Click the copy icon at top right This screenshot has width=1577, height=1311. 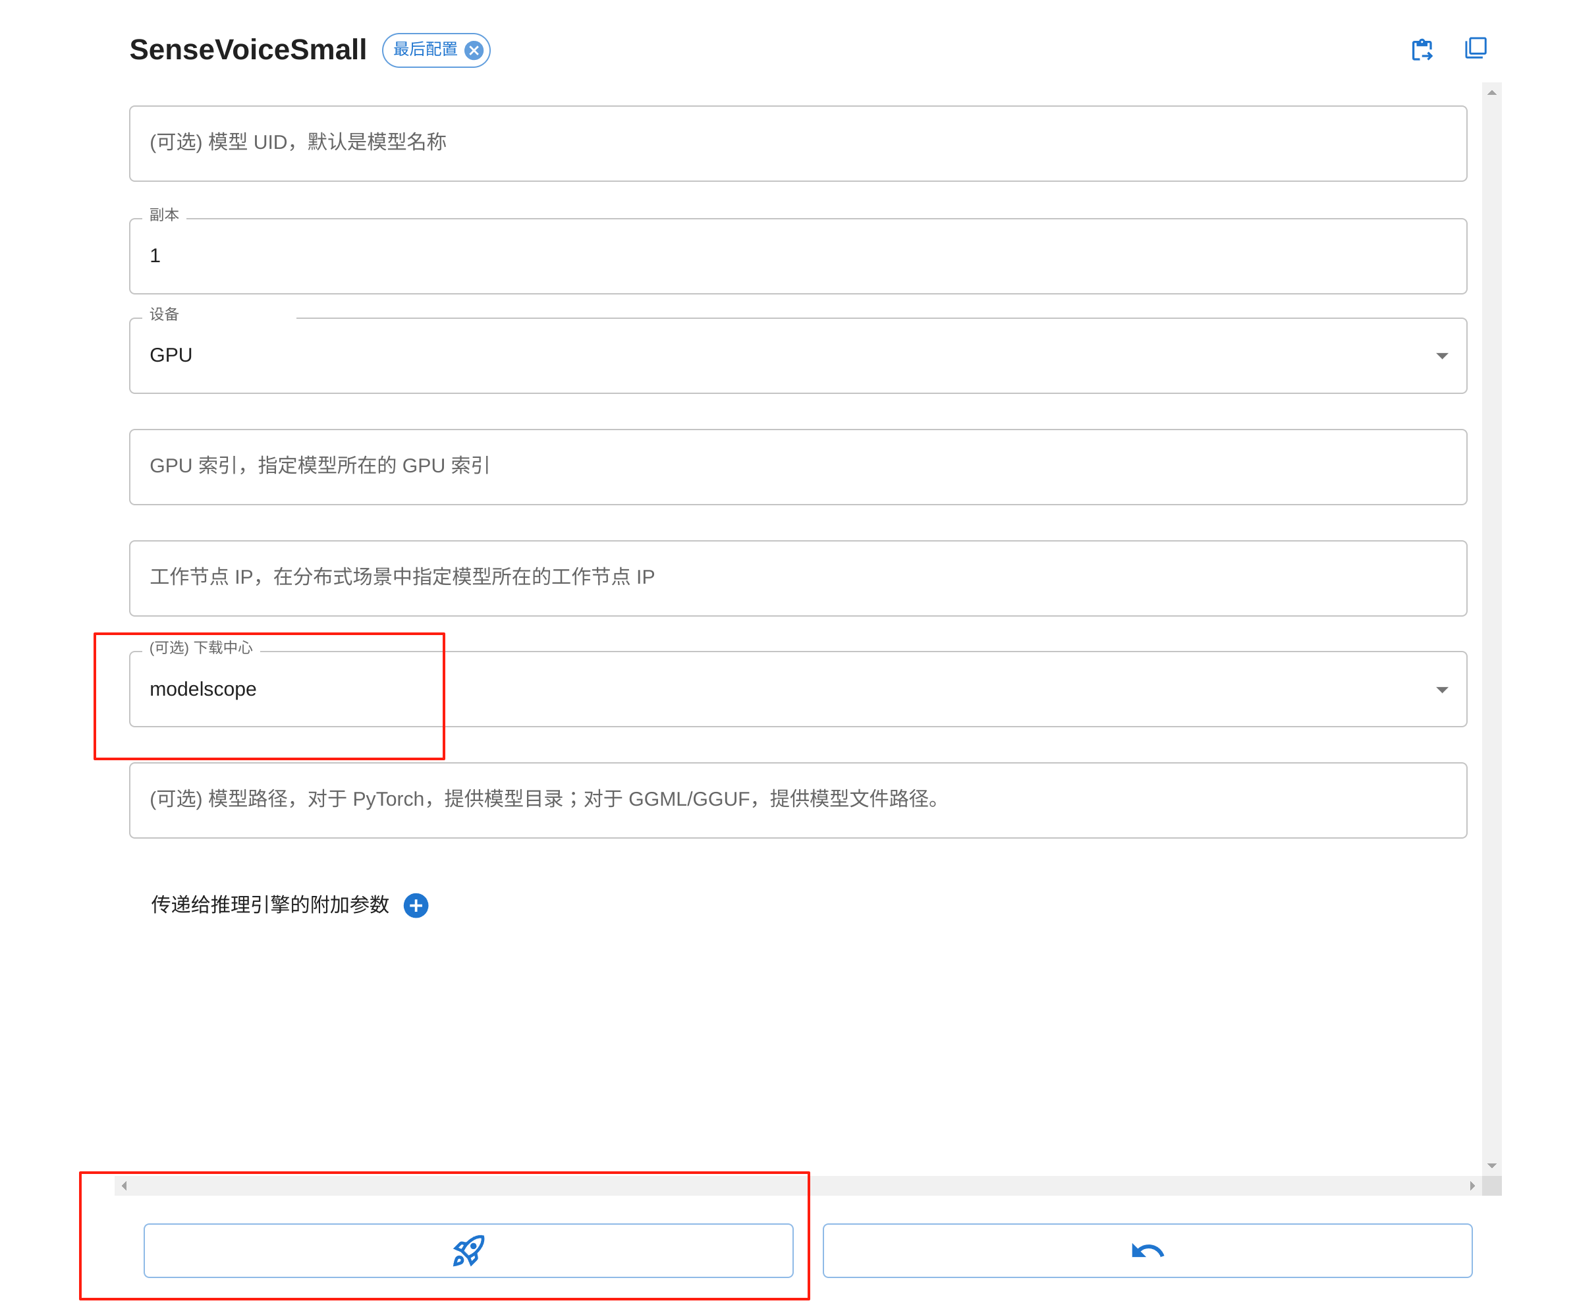[x=1475, y=48]
